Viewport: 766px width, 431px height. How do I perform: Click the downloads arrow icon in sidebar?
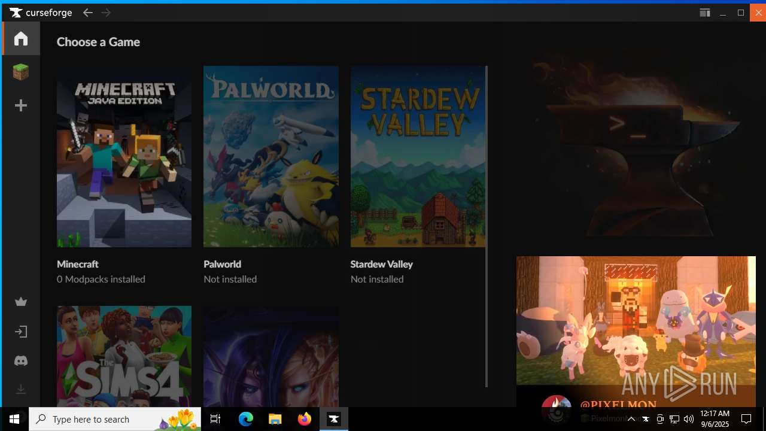21,390
